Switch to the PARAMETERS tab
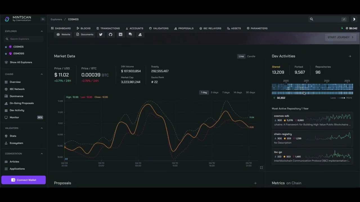 click(x=257, y=28)
